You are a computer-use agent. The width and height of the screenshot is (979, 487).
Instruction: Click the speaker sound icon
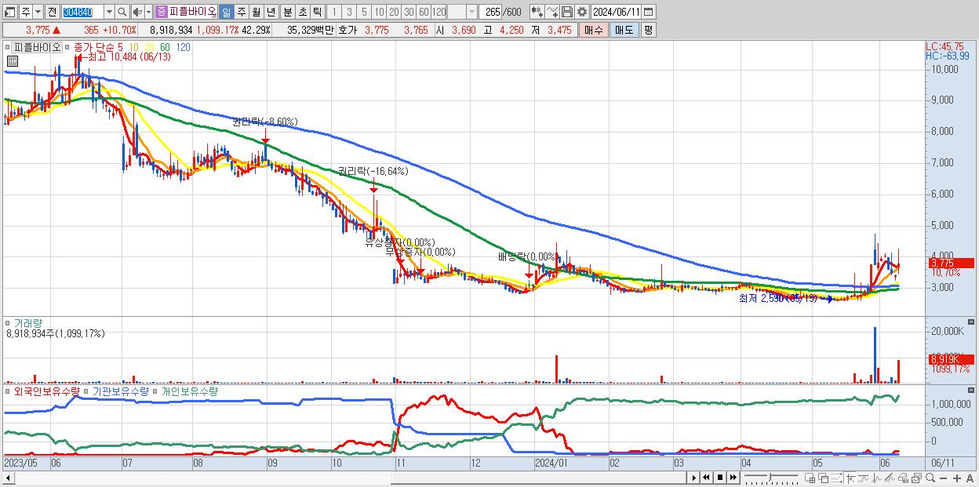click(x=137, y=12)
